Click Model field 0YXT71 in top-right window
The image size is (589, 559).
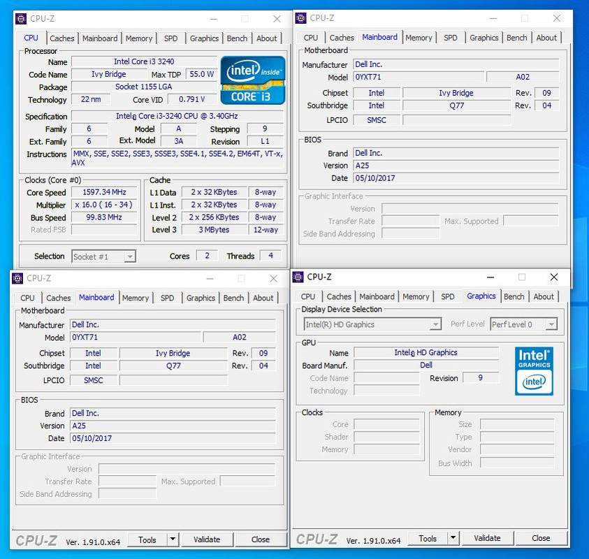419,77
